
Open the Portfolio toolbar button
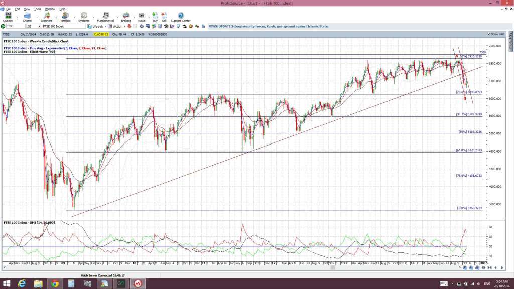[65, 17]
